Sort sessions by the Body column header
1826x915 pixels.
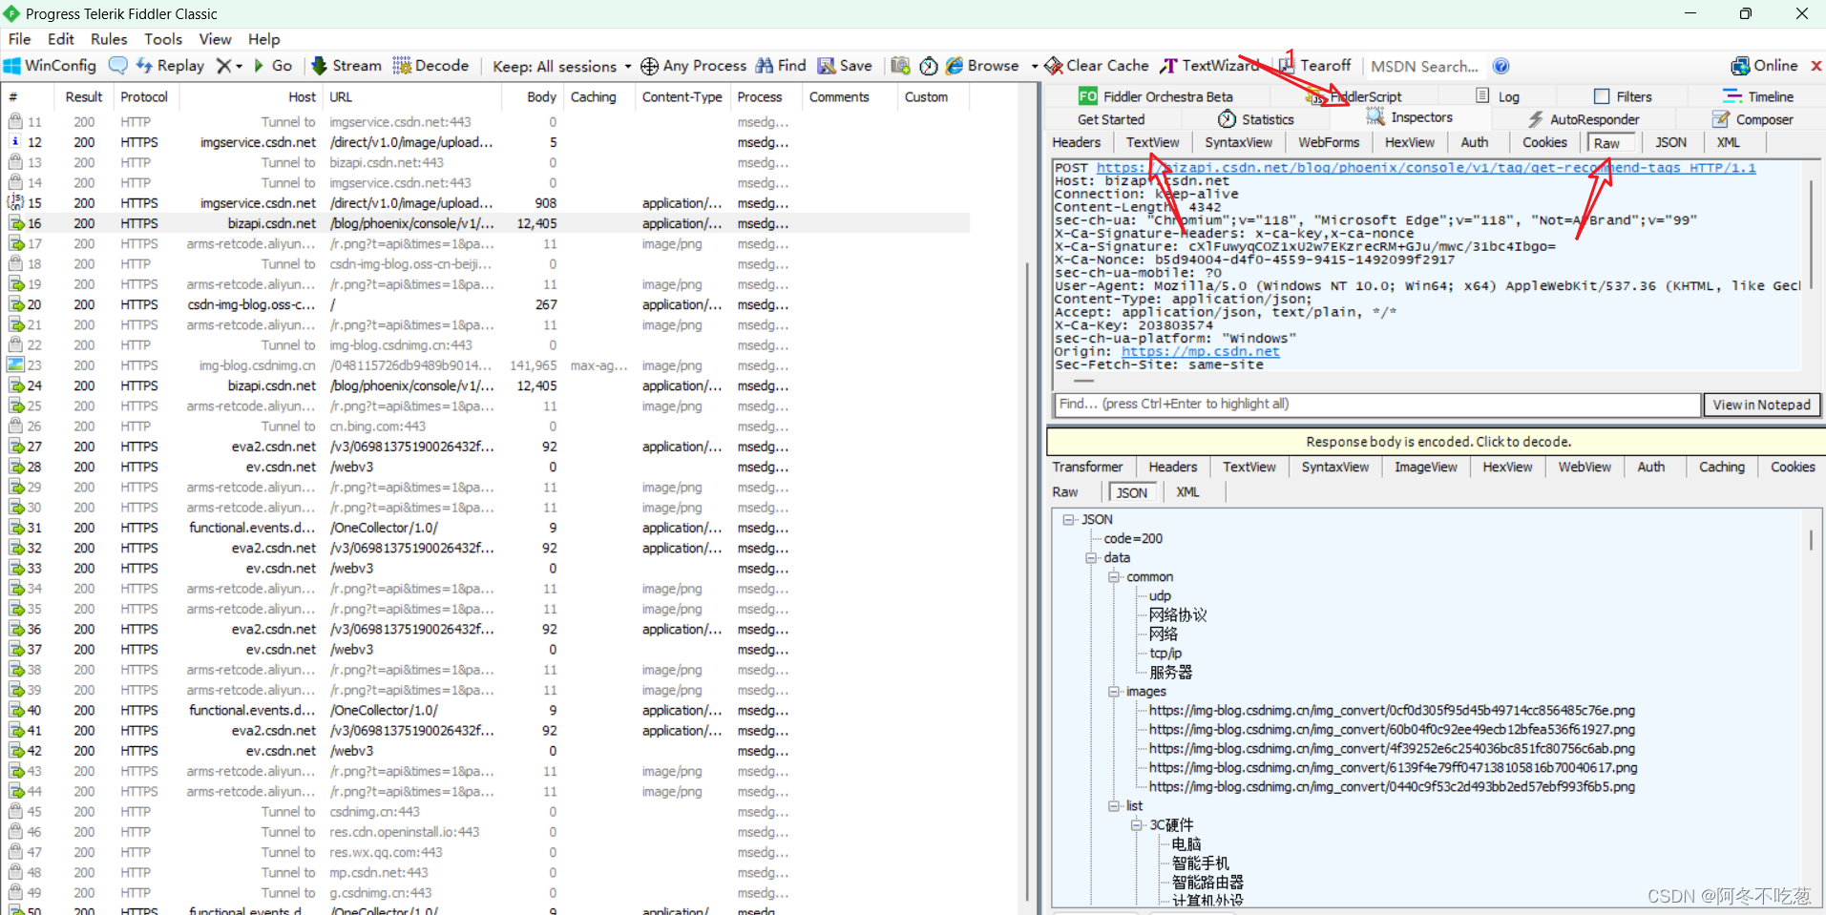tap(541, 96)
